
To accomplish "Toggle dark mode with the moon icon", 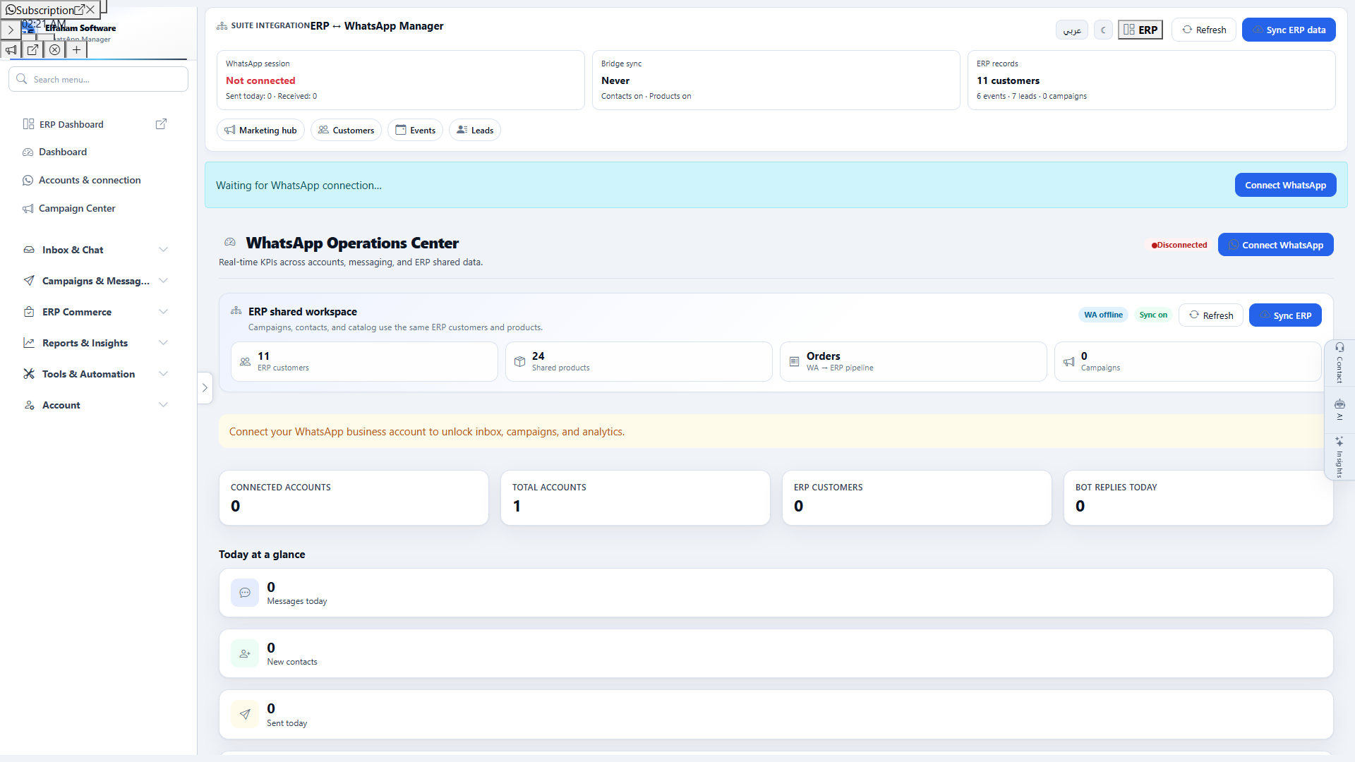I will click(1103, 30).
